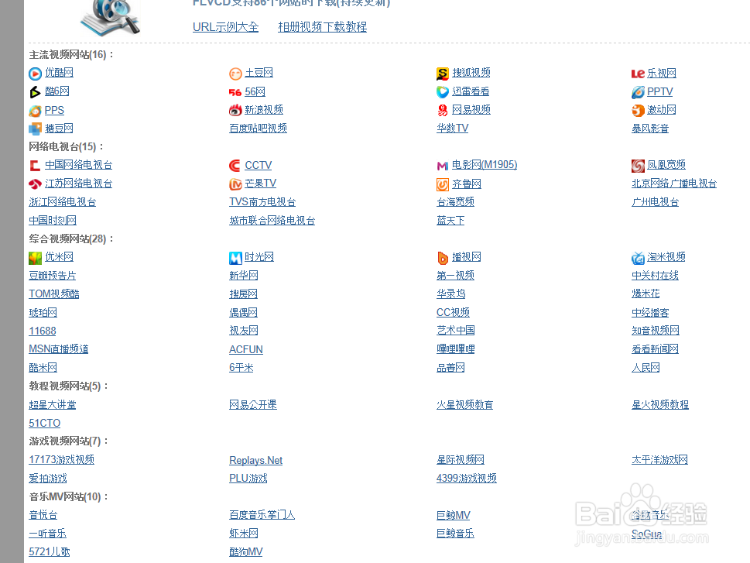Click the CNTV (中国网络电视台) red icon
Image resolution: width=750 pixels, height=563 pixels.
pyautogui.click(x=35, y=166)
